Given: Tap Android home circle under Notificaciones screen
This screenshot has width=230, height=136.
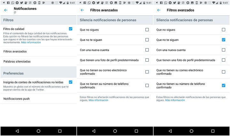Looking at the screenshot, I should tap(38, 131).
